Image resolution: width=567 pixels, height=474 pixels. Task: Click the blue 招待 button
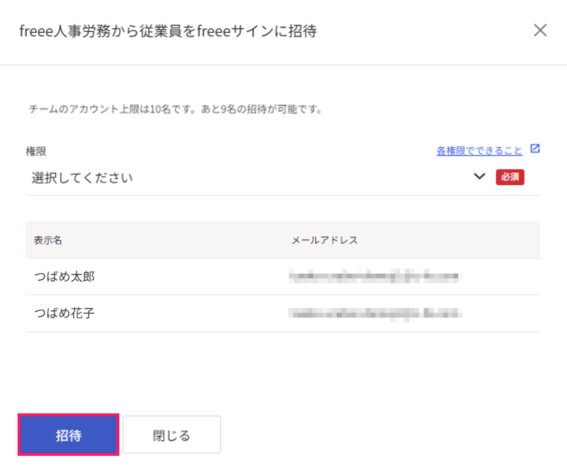point(68,435)
